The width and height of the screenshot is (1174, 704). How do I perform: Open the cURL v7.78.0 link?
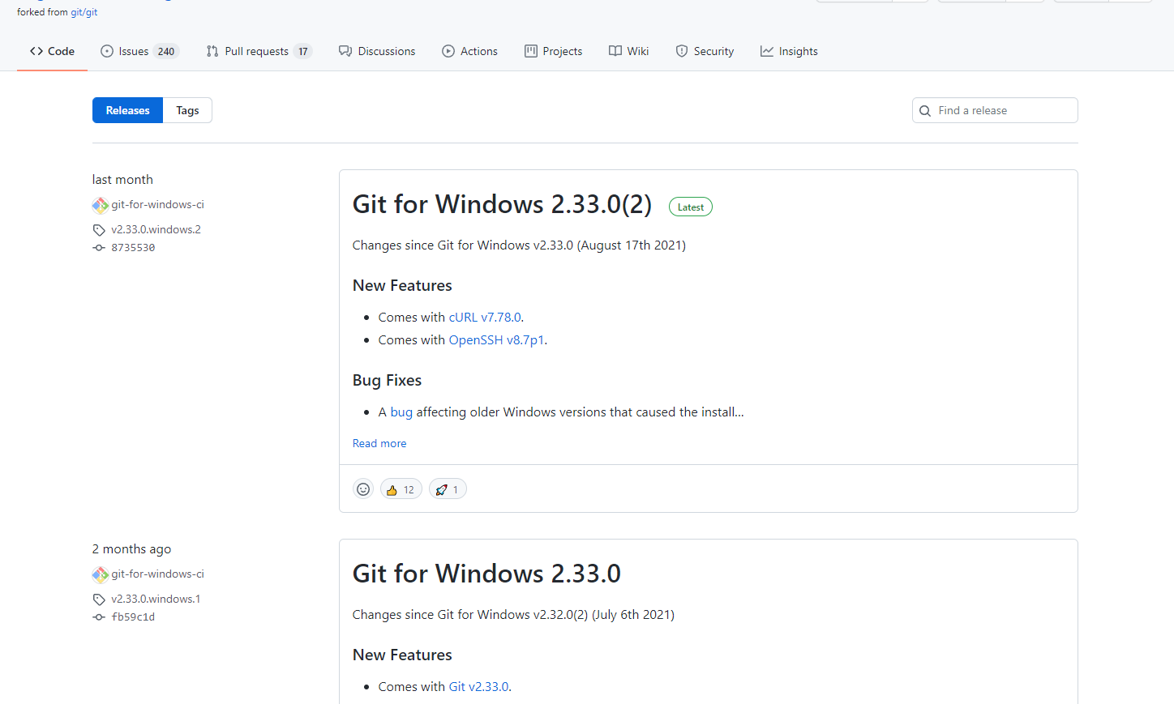tap(485, 317)
